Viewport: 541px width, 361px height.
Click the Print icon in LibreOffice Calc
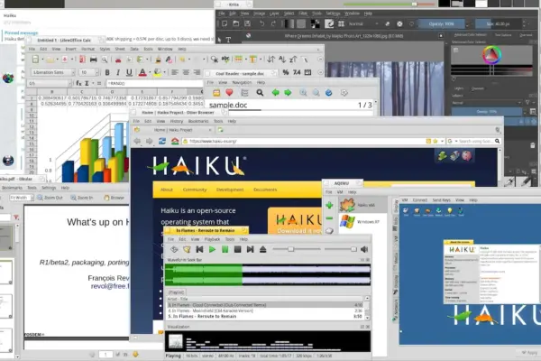tap(93, 60)
